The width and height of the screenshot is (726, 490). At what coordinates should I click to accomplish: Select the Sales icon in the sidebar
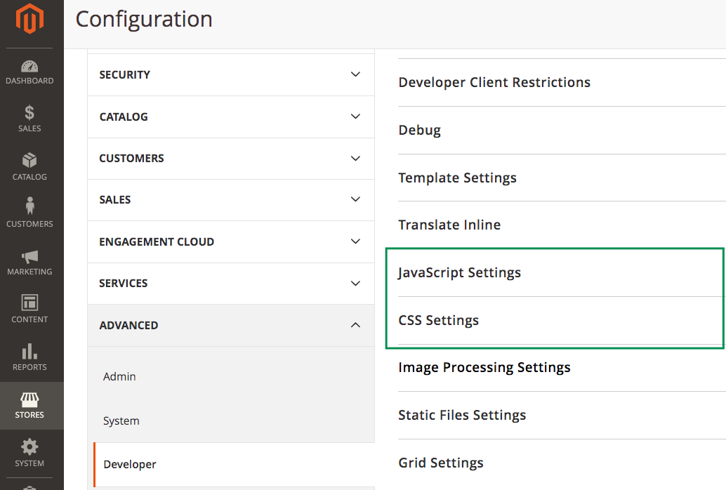pyautogui.click(x=29, y=119)
